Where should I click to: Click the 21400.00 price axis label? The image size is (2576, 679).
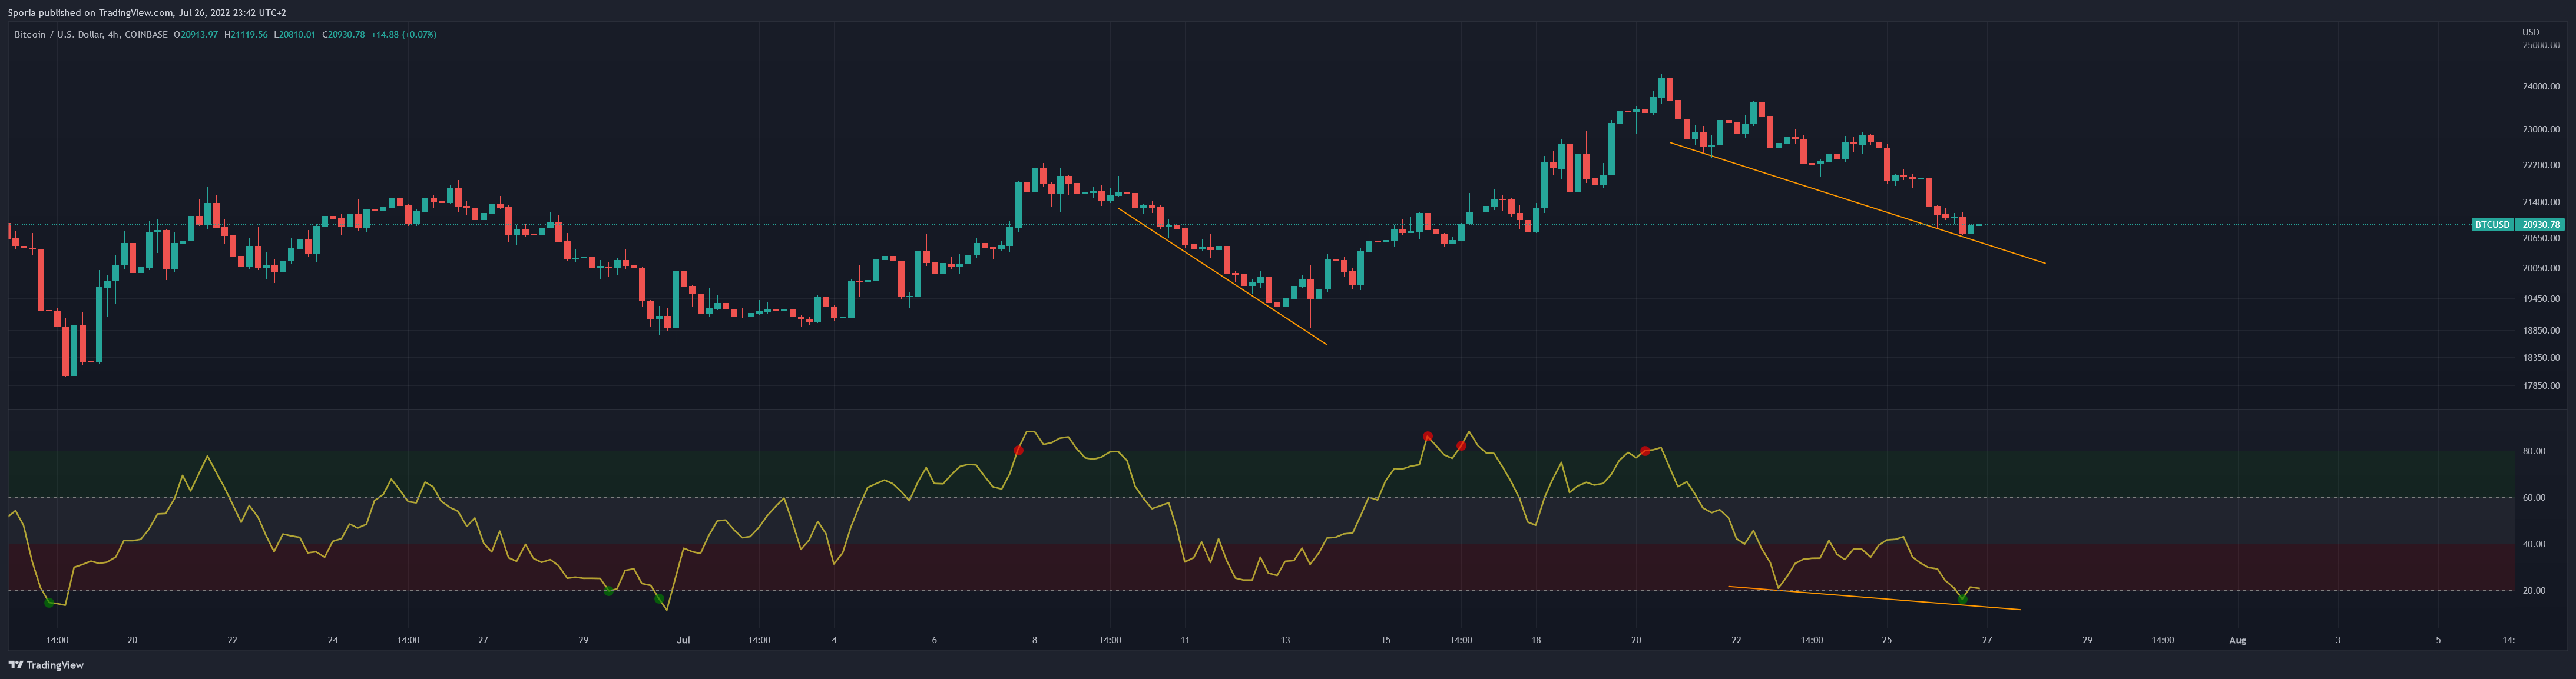coord(2541,203)
